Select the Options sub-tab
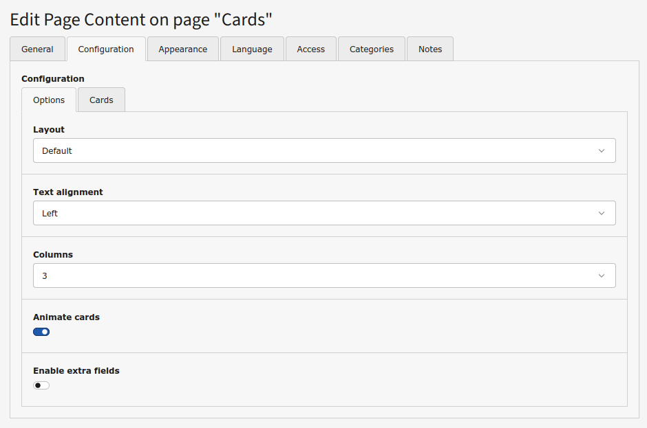Image resolution: width=647 pixels, height=428 pixels. 49,100
